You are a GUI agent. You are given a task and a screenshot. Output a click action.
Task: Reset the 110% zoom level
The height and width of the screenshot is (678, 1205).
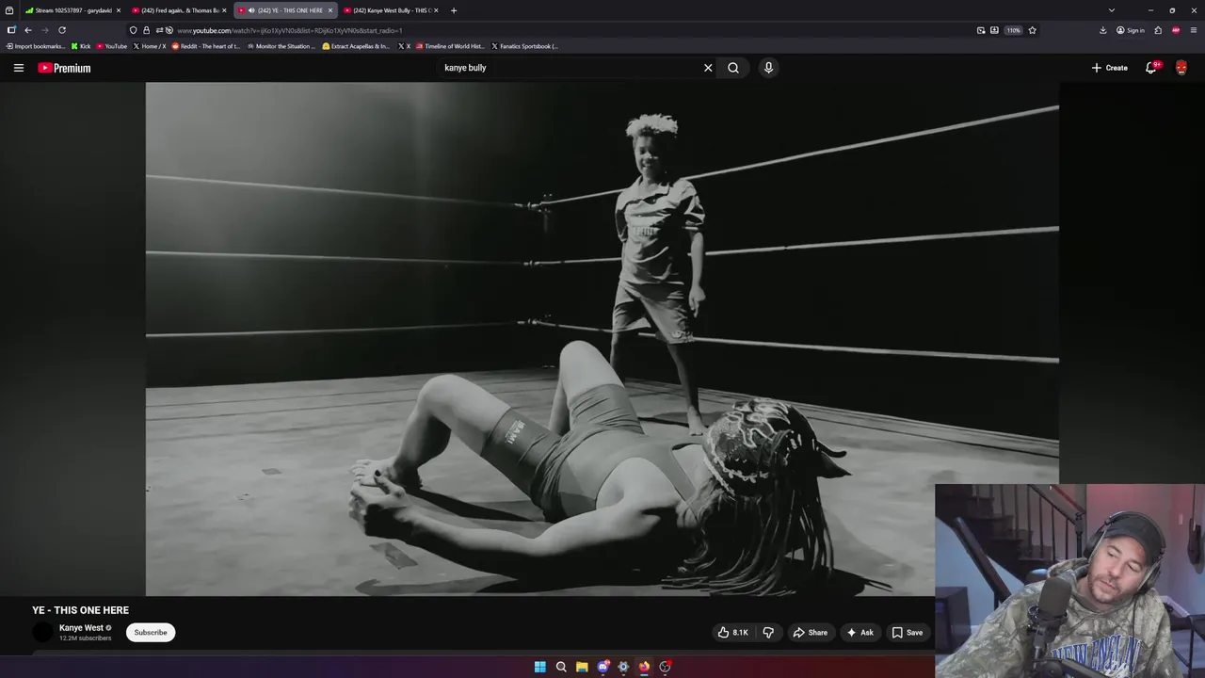[x=1013, y=30]
